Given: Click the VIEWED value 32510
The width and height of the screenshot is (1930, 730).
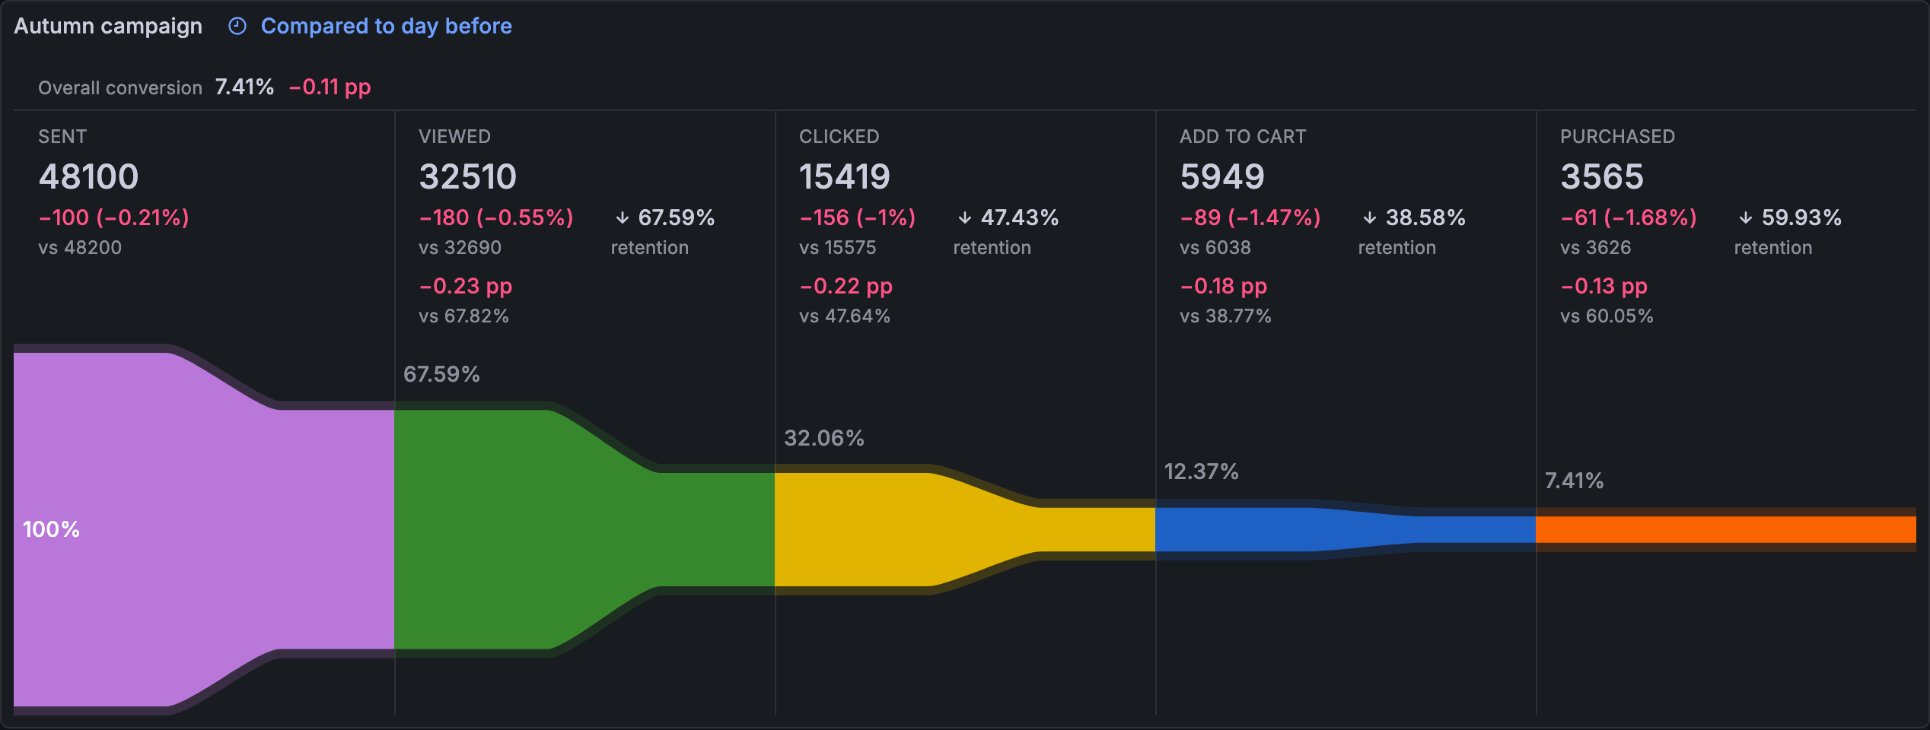Looking at the screenshot, I should pyautogui.click(x=468, y=176).
